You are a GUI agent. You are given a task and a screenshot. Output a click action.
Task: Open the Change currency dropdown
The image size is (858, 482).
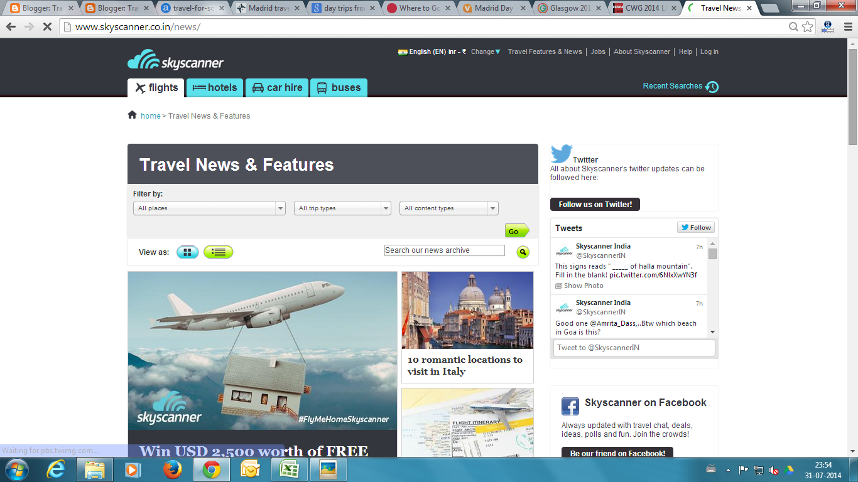486,52
